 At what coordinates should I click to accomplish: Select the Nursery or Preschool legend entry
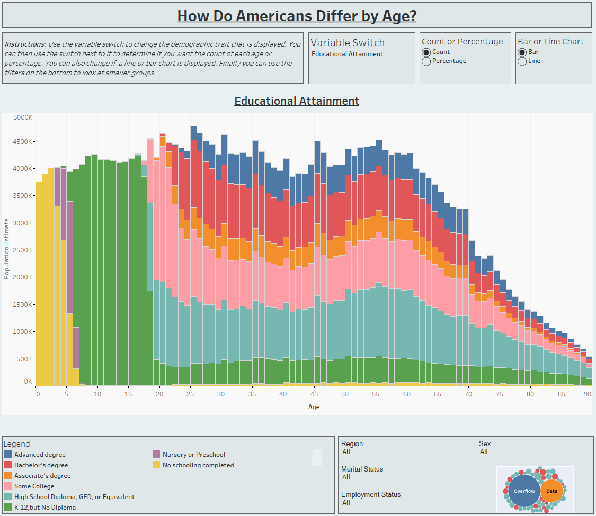point(158,454)
